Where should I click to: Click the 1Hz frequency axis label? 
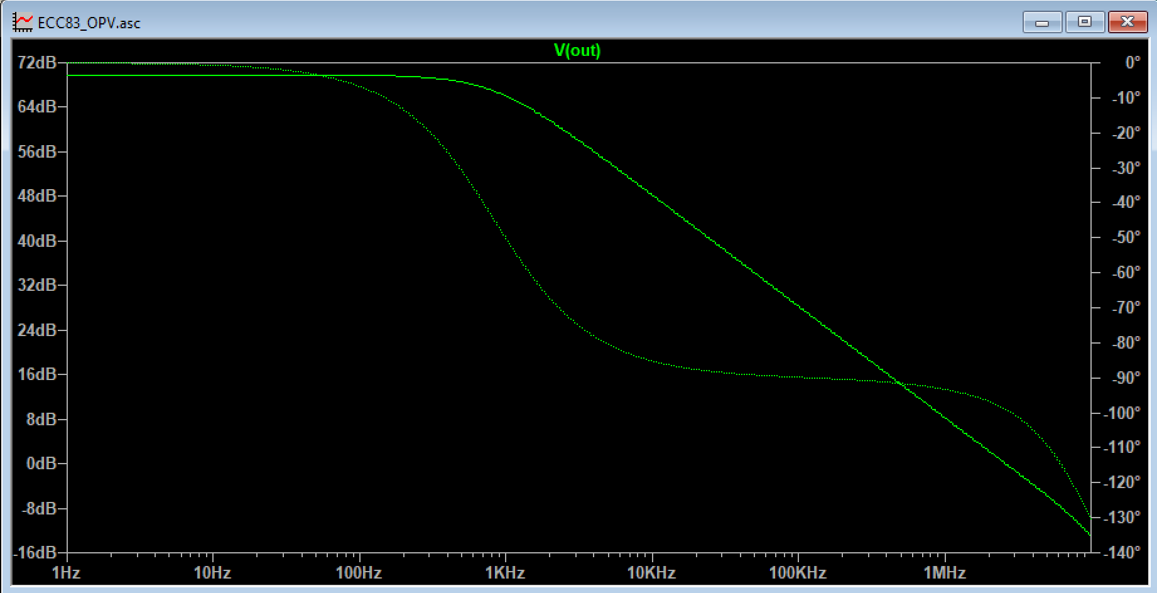(x=66, y=573)
